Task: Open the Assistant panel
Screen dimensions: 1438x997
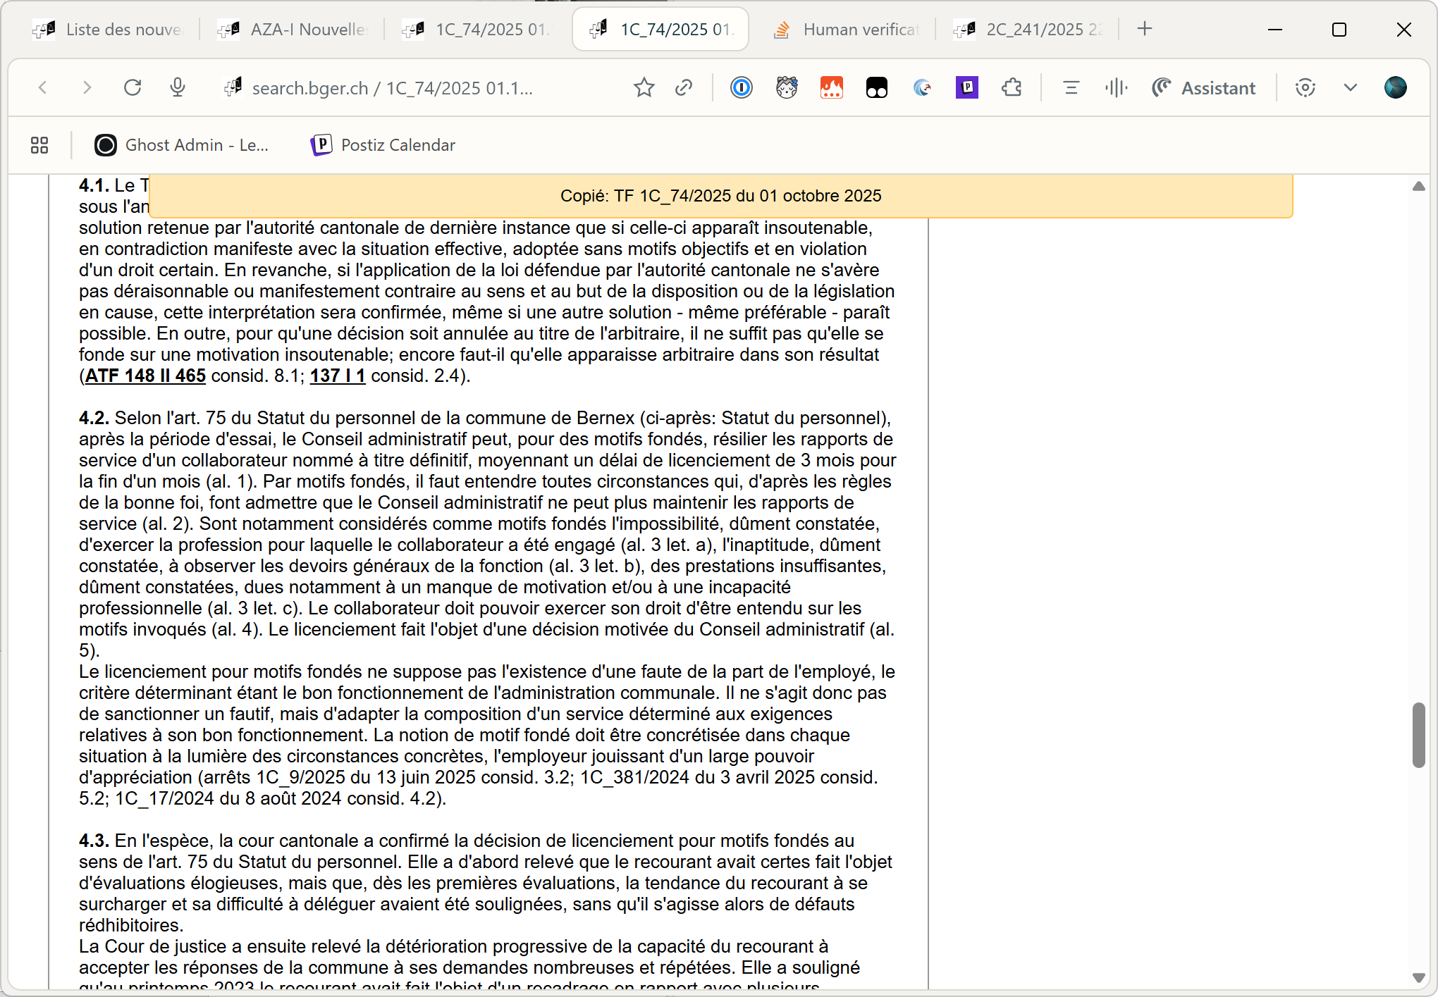Action: tap(1204, 88)
